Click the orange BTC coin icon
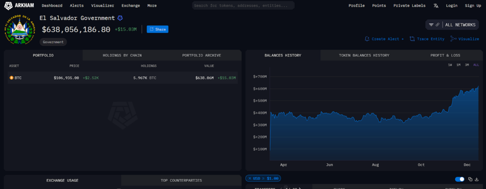The width and height of the screenshot is (486, 189). pyautogui.click(x=11, y=78)
